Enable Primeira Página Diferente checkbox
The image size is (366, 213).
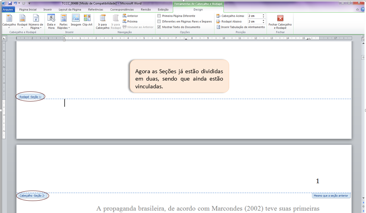click(x=159, y=16)
